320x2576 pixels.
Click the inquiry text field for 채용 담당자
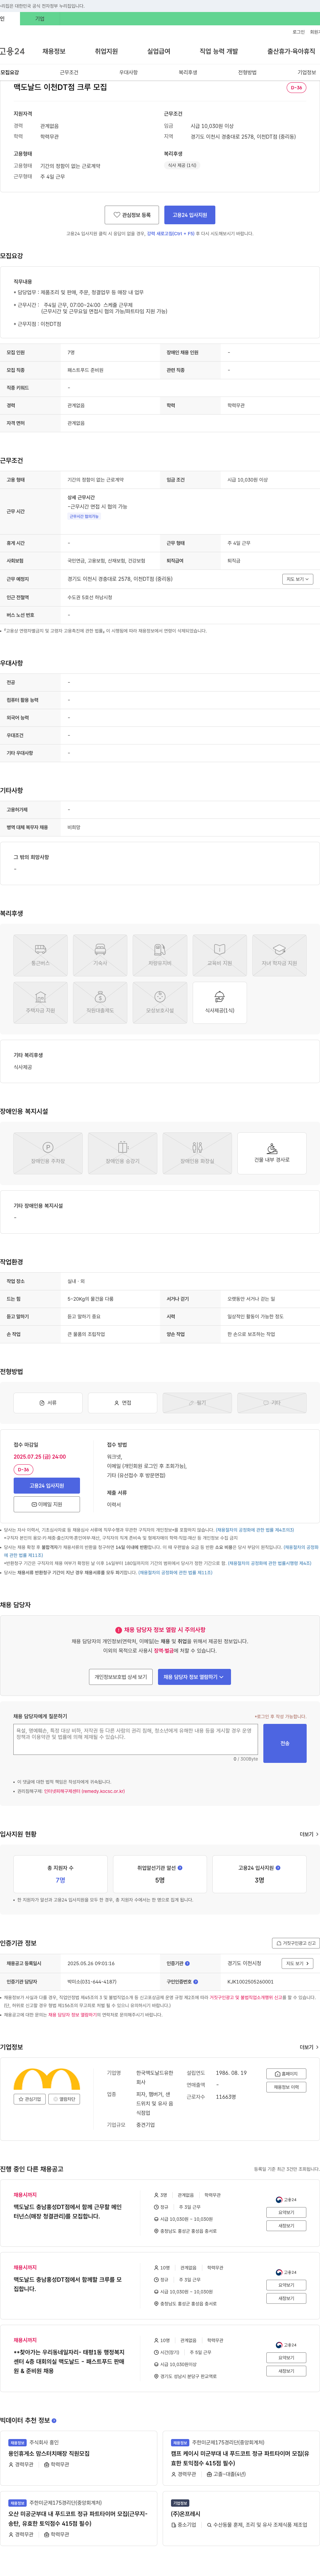pos(136,1739)
